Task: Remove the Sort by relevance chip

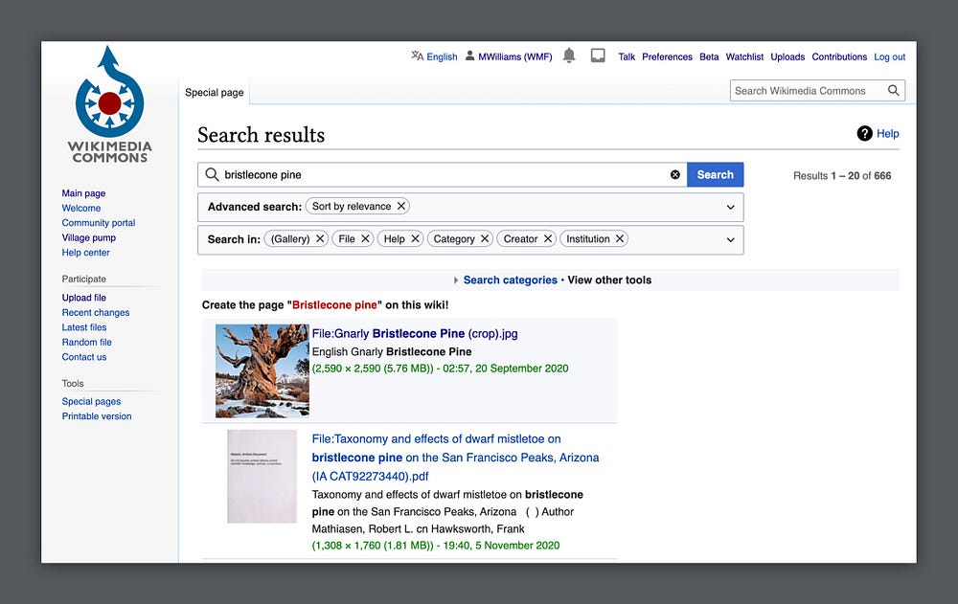Action: pos(401,206)
